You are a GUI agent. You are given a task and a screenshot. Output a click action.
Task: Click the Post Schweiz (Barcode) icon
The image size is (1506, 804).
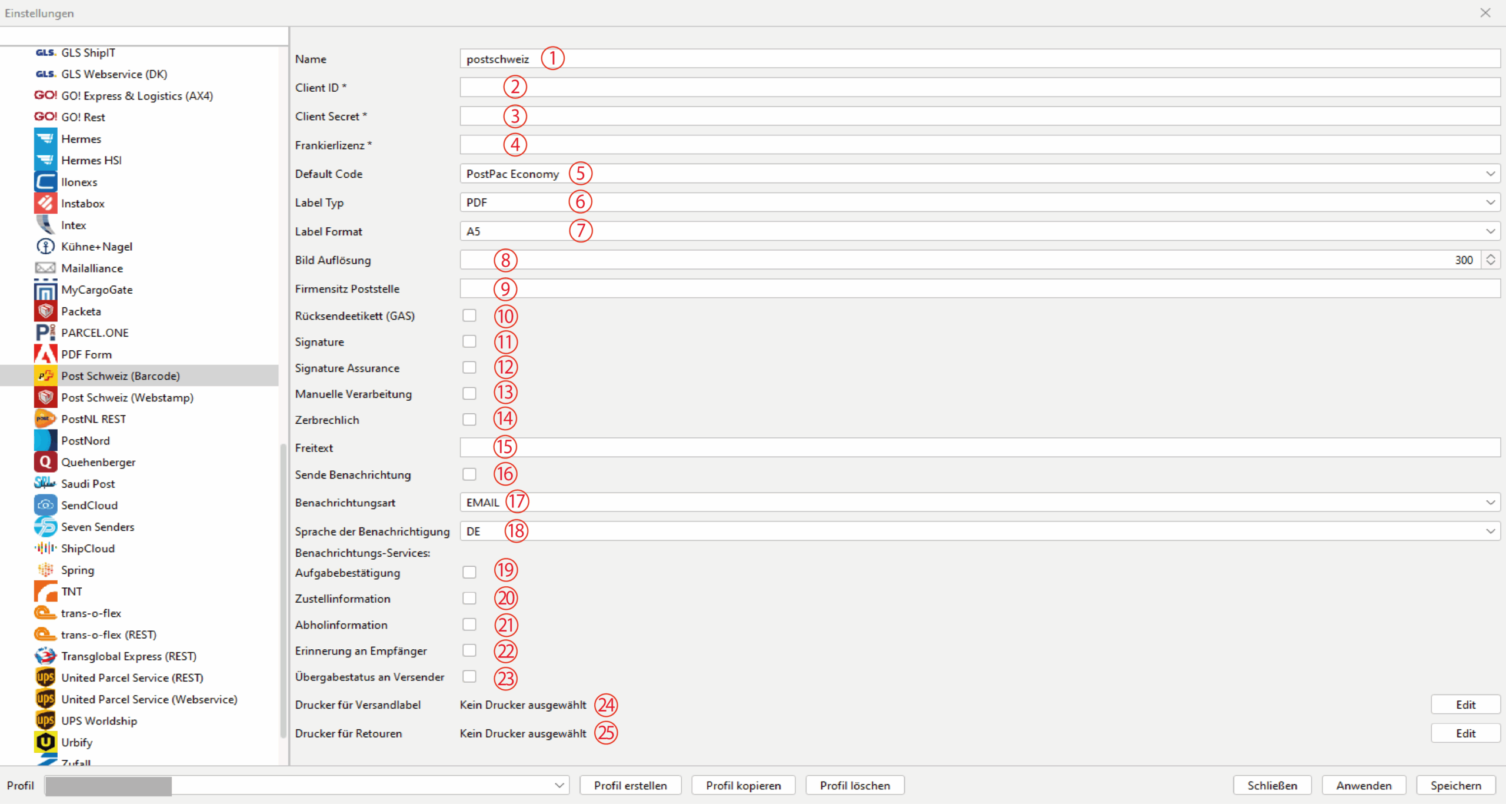[45, 376]
